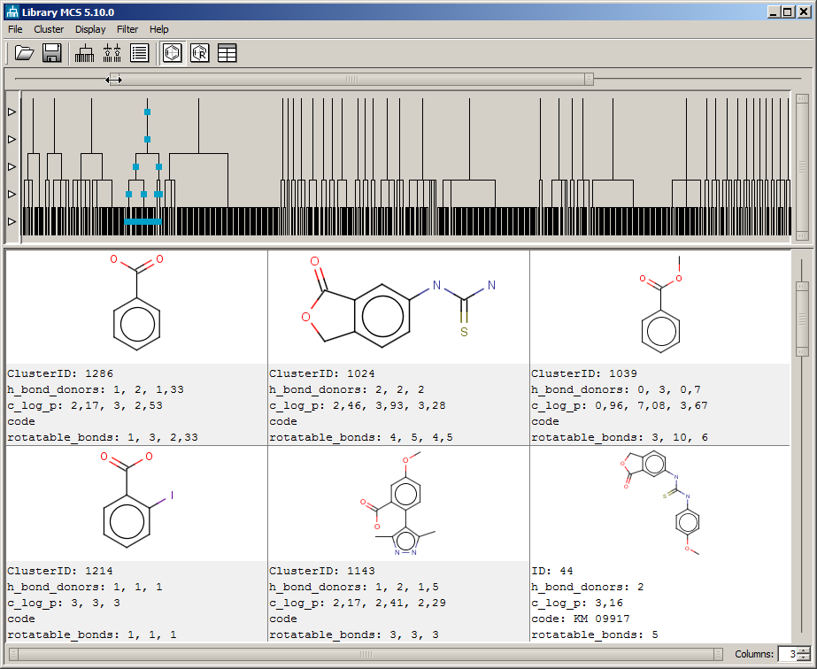Switch to table view icon
Image resolution: width=817 pixels, height=669 pixels.
pos(227,53)
